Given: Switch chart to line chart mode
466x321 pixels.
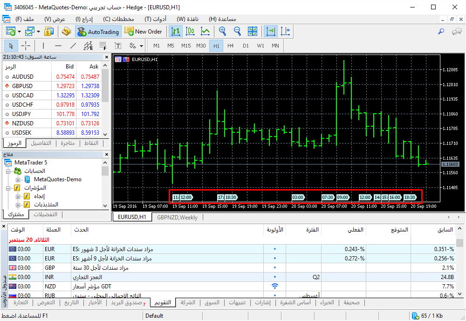Looking at the screenshot, I should point(205,31).
